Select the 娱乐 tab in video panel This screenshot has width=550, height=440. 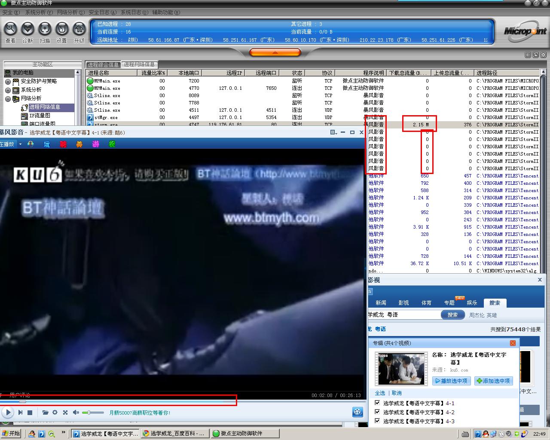pyautogui.click(x=472, y=303)
